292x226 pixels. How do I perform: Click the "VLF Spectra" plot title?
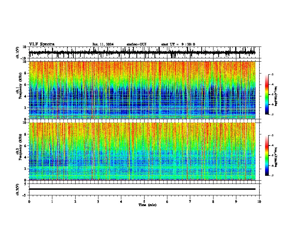[42, 44]
